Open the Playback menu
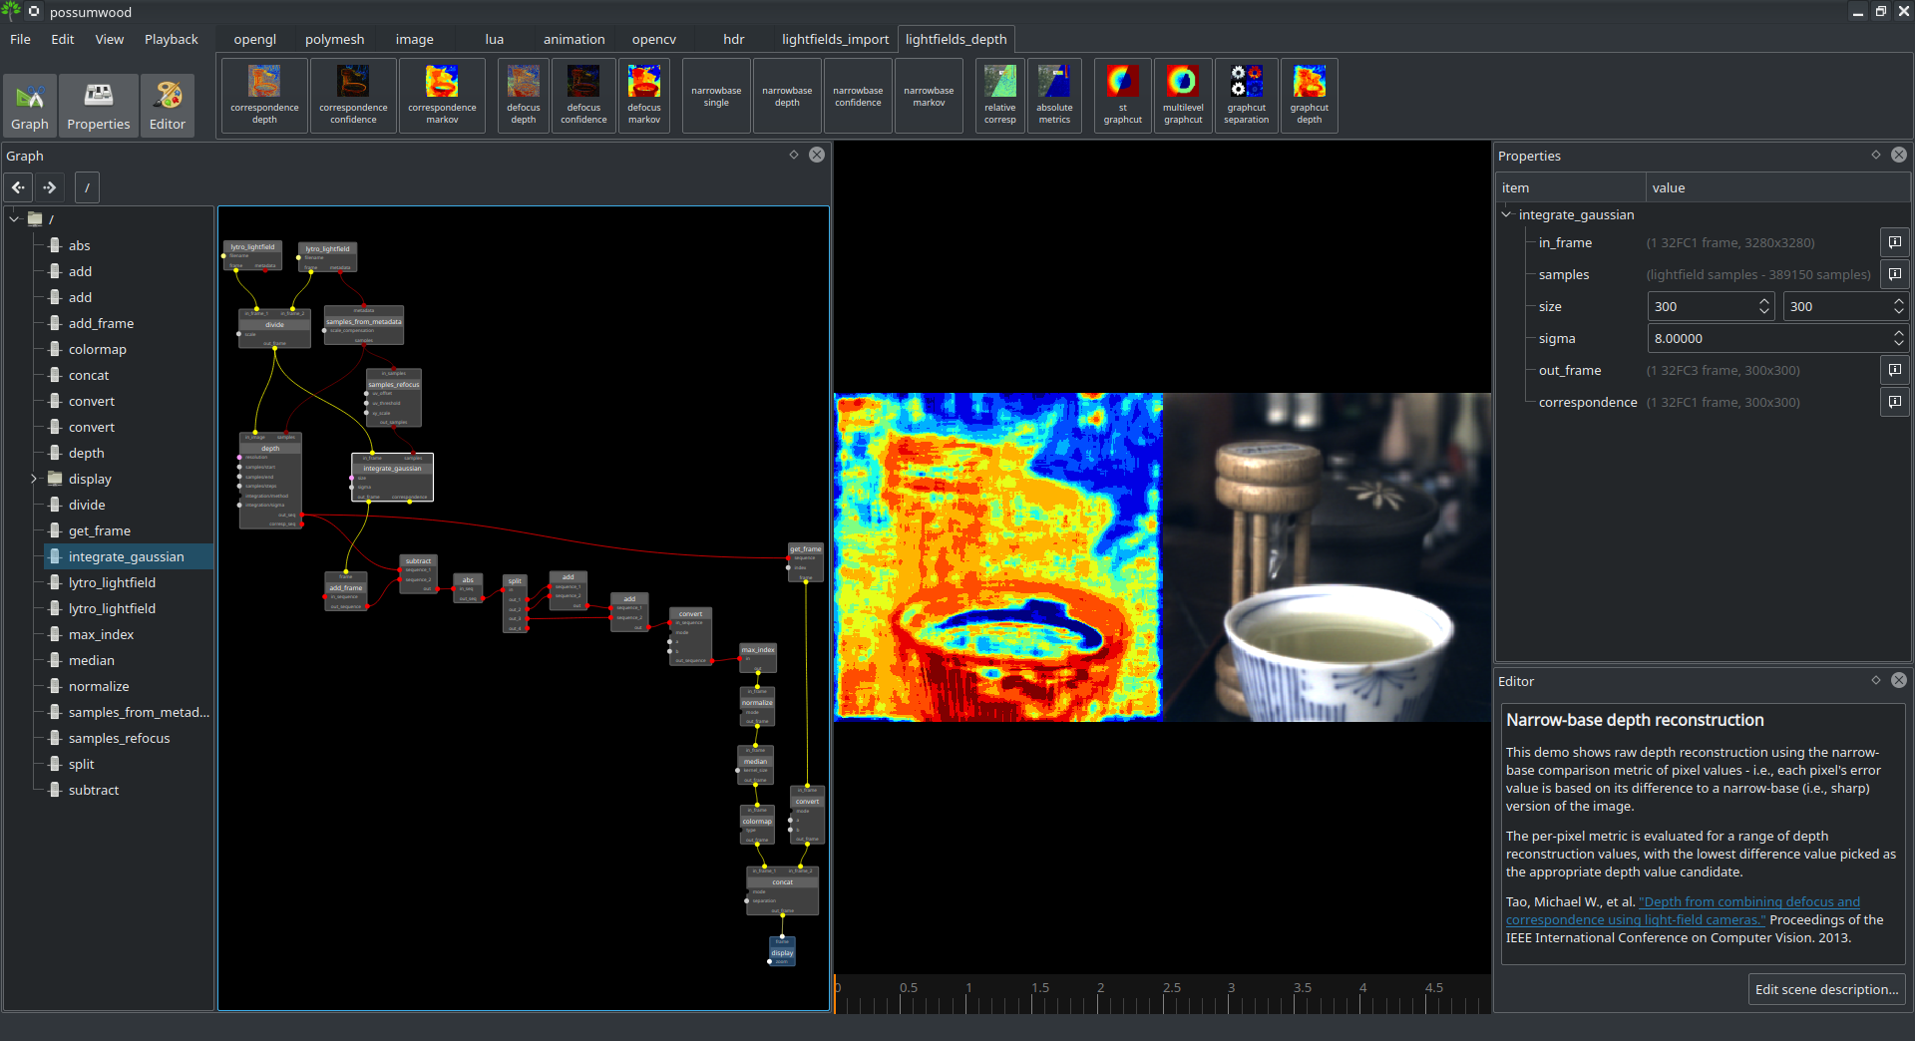 point(172,39)
